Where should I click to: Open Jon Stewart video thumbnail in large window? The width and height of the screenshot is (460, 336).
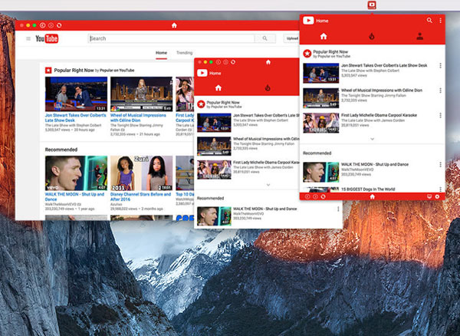(76, 94)
